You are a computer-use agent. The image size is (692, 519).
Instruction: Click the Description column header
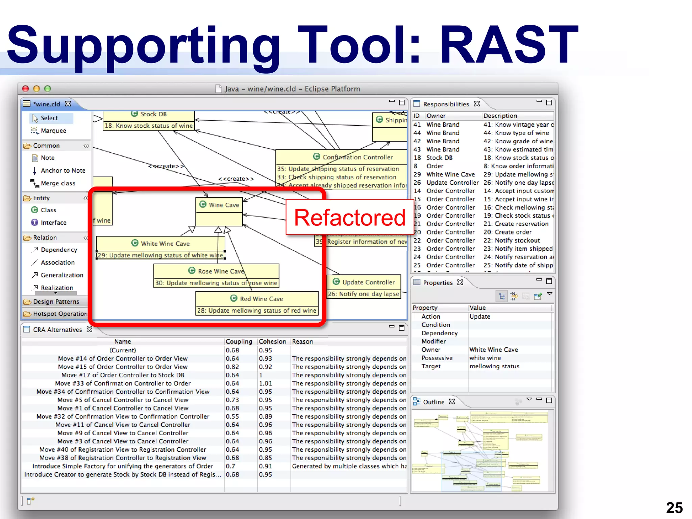tap(518, 116)
